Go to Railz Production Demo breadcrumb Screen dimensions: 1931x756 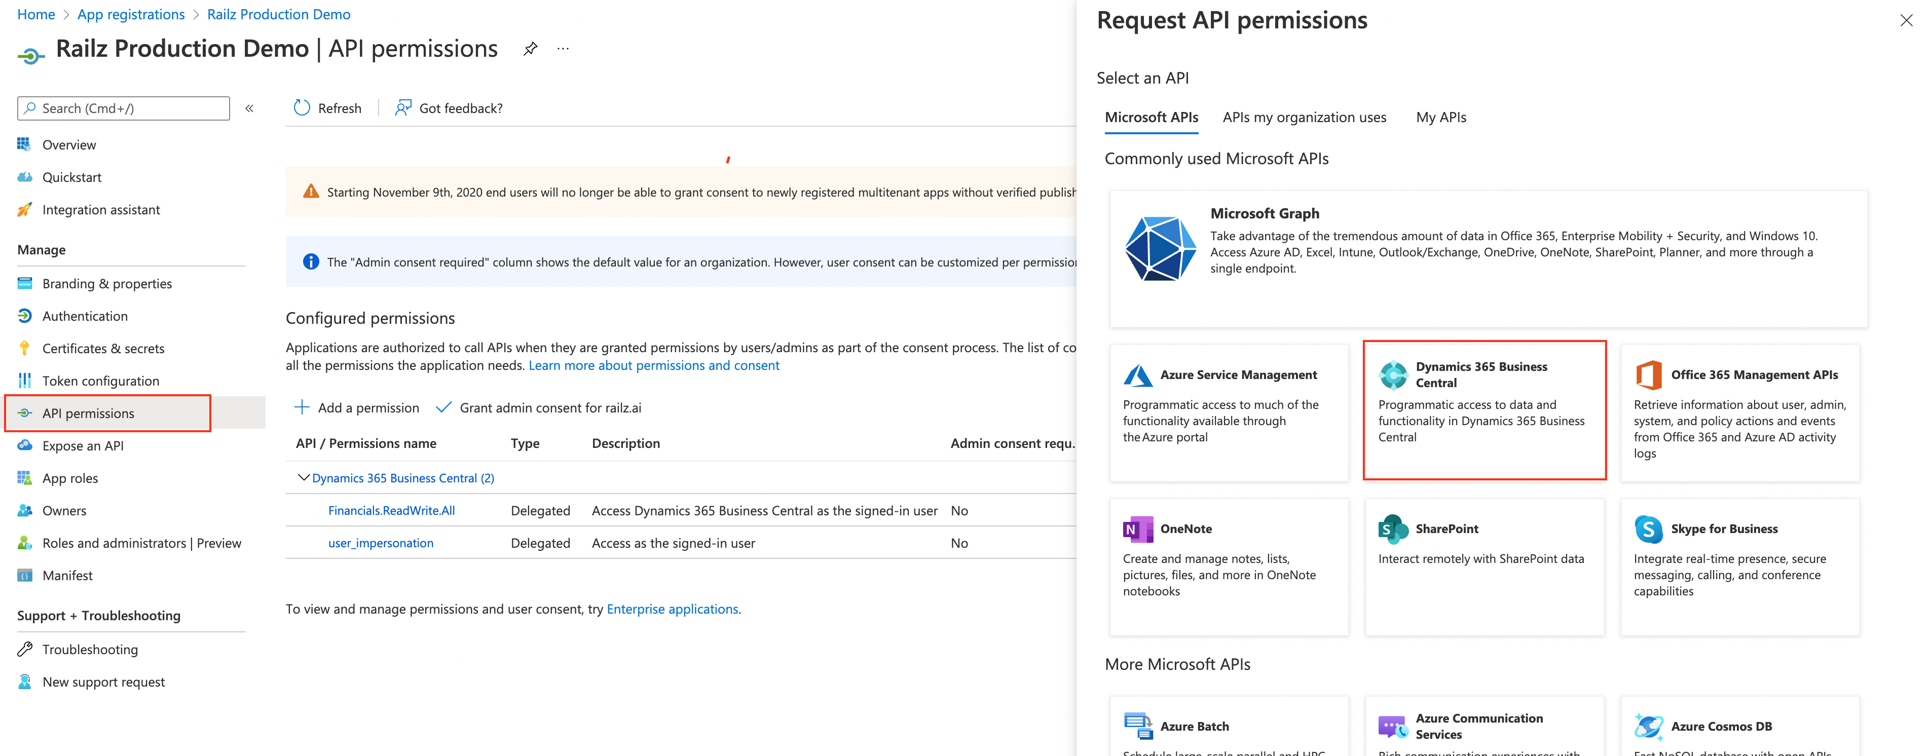[x=279, y=14]
